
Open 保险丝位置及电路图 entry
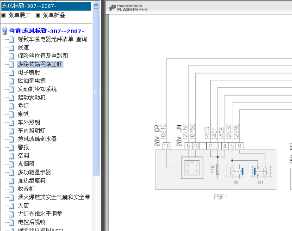[43, 56]
